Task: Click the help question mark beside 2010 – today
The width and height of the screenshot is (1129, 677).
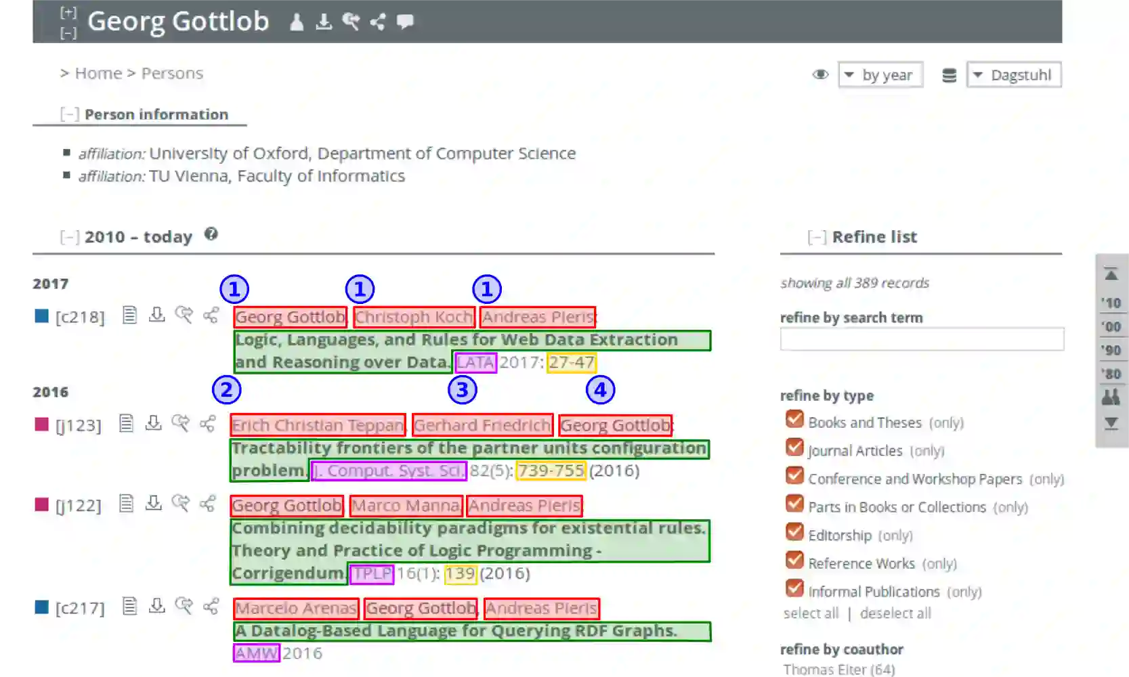Action: coord(211,234)
